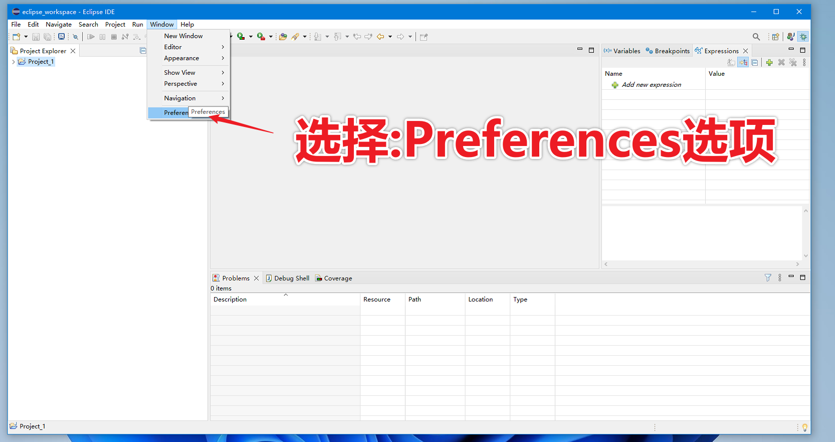Click the Forward navigation arrow icon
This screenshot has width=835, height=442.
point(400,37)
